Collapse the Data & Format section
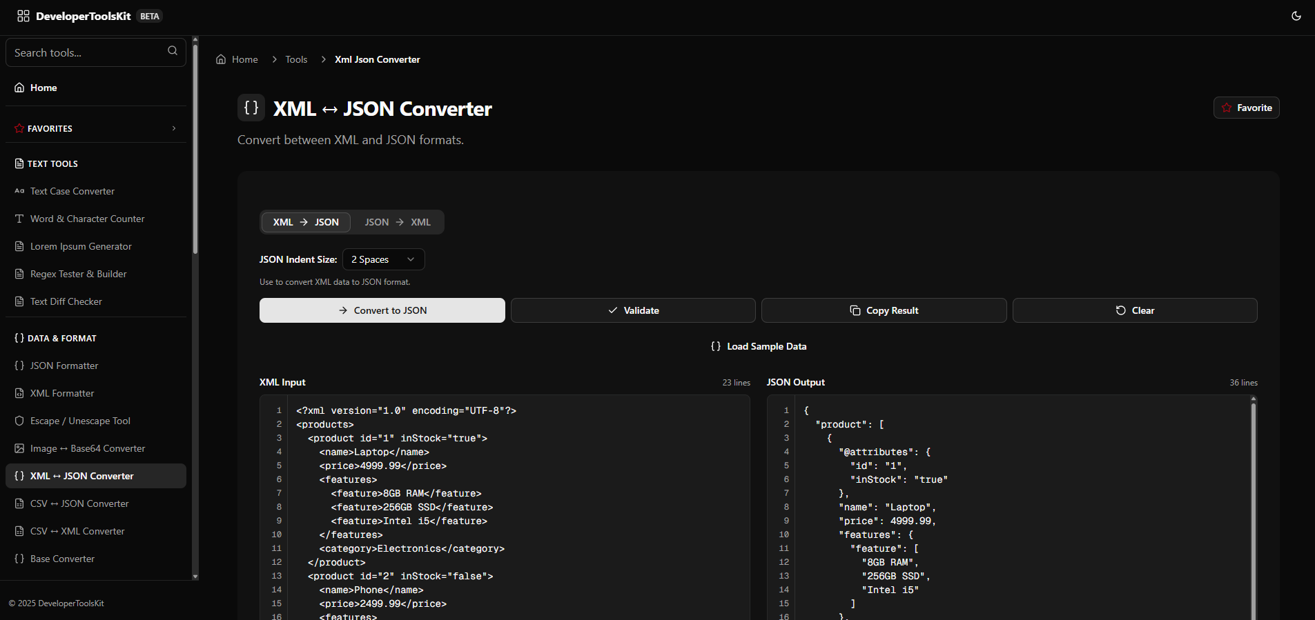Screen dimensions: 1315x620 click(x=62, y=338)
